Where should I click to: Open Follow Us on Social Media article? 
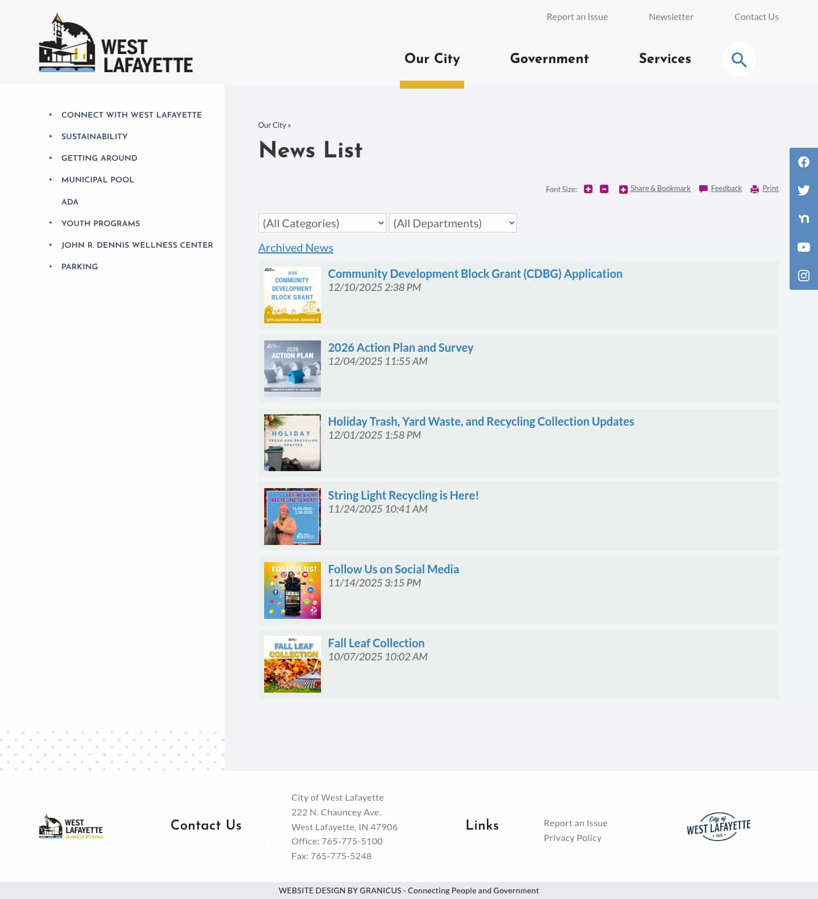(393, 569)
